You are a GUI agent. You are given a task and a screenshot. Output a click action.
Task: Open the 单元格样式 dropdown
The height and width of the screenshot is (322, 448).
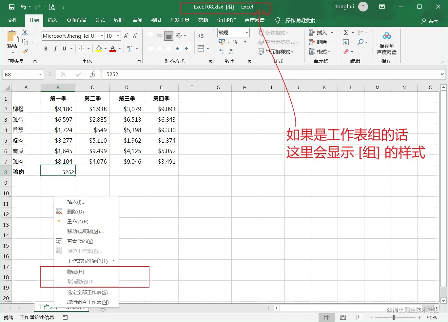[276, 51]
